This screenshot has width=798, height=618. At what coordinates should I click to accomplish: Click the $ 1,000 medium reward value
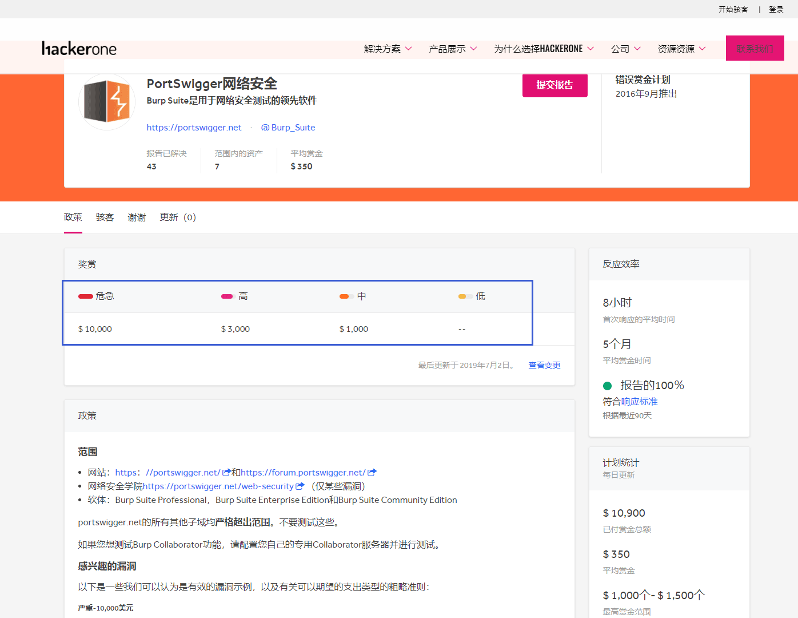click(354, 329)
